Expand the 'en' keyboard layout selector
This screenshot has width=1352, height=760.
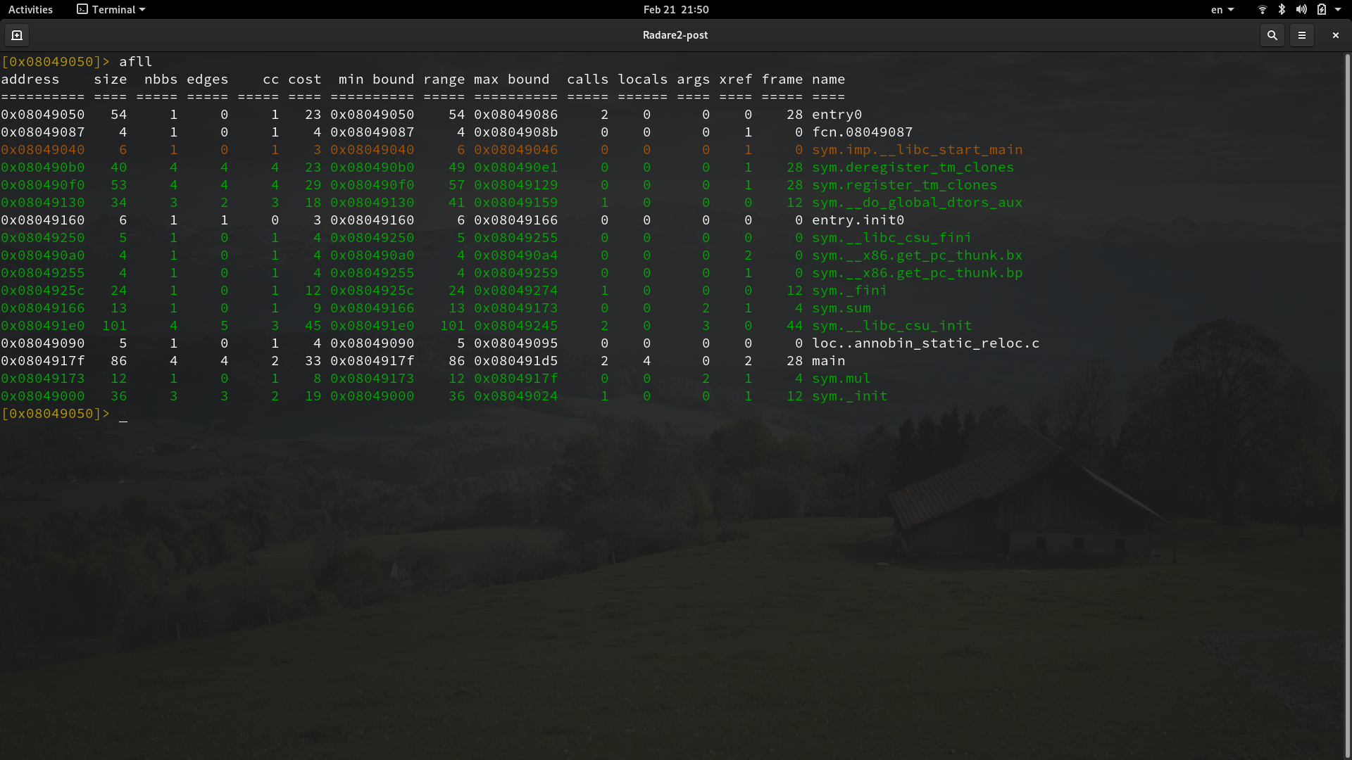[1222, 9]
